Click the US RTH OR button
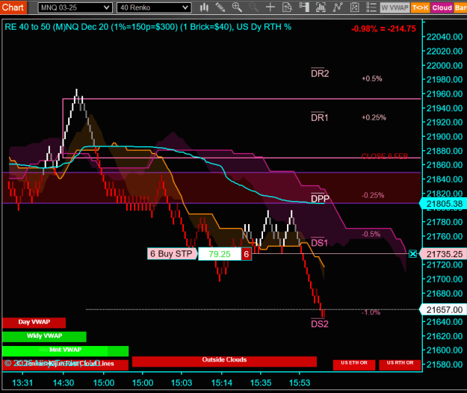This screenshot has width=467, height=393. click(x=400, y=365)
